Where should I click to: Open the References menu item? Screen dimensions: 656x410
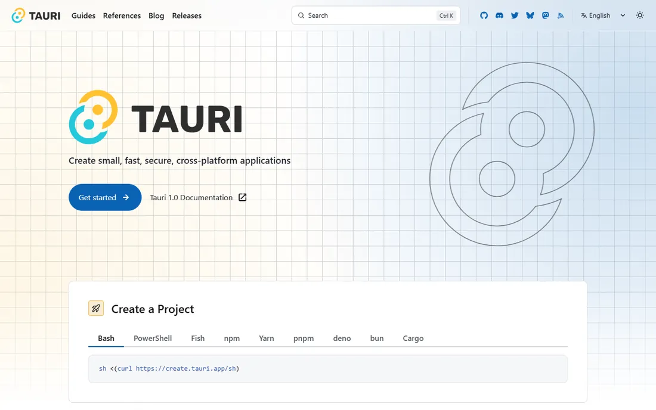[122, 15]
